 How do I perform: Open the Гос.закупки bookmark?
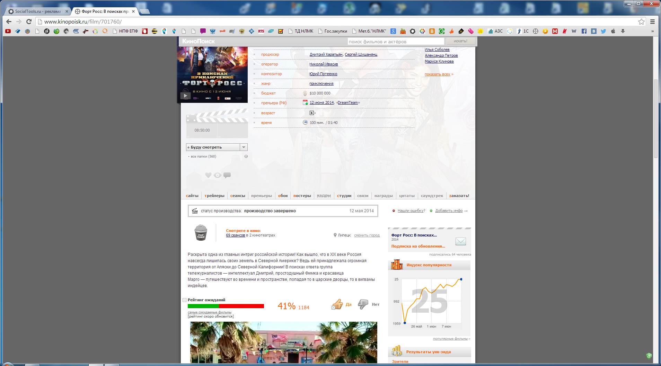click(x=333, y=31)
